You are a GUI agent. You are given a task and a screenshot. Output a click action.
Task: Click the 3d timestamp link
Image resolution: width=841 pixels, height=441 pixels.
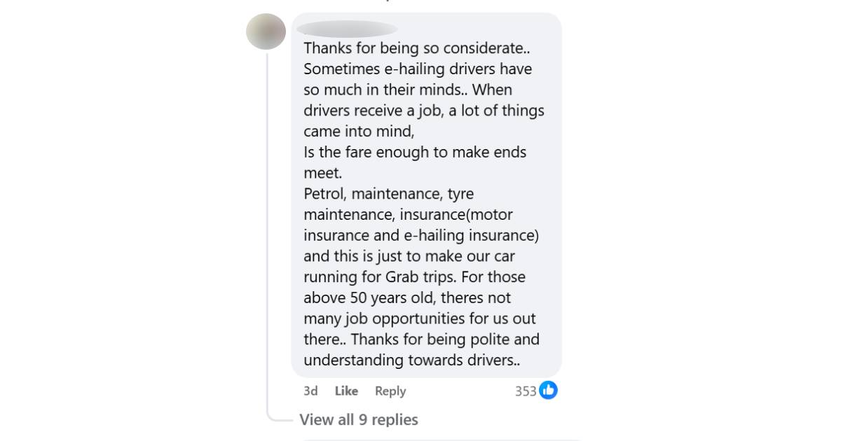310,391
